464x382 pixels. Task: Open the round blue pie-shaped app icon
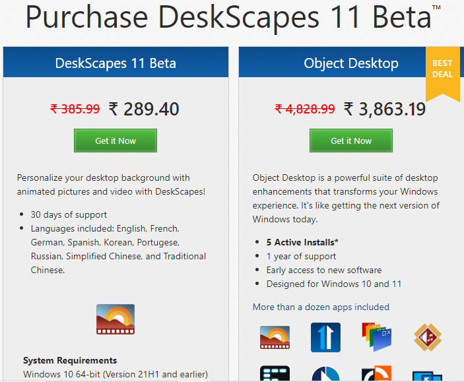pyautogui.click(x=325, y=373)
